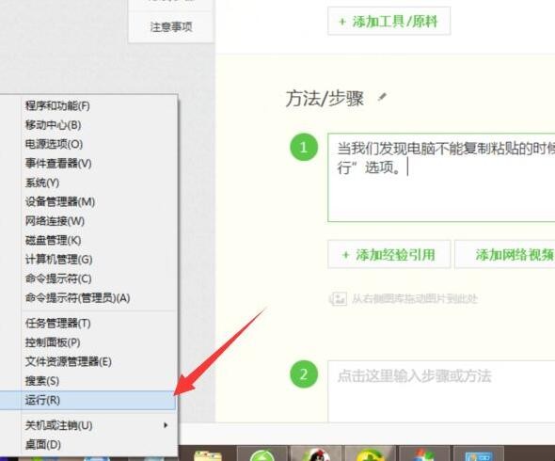Click the image placeholder icon beside 从右侧图库拖动图片到此处
This screenshot has height=461, width=555.
[x=338, y=299]
